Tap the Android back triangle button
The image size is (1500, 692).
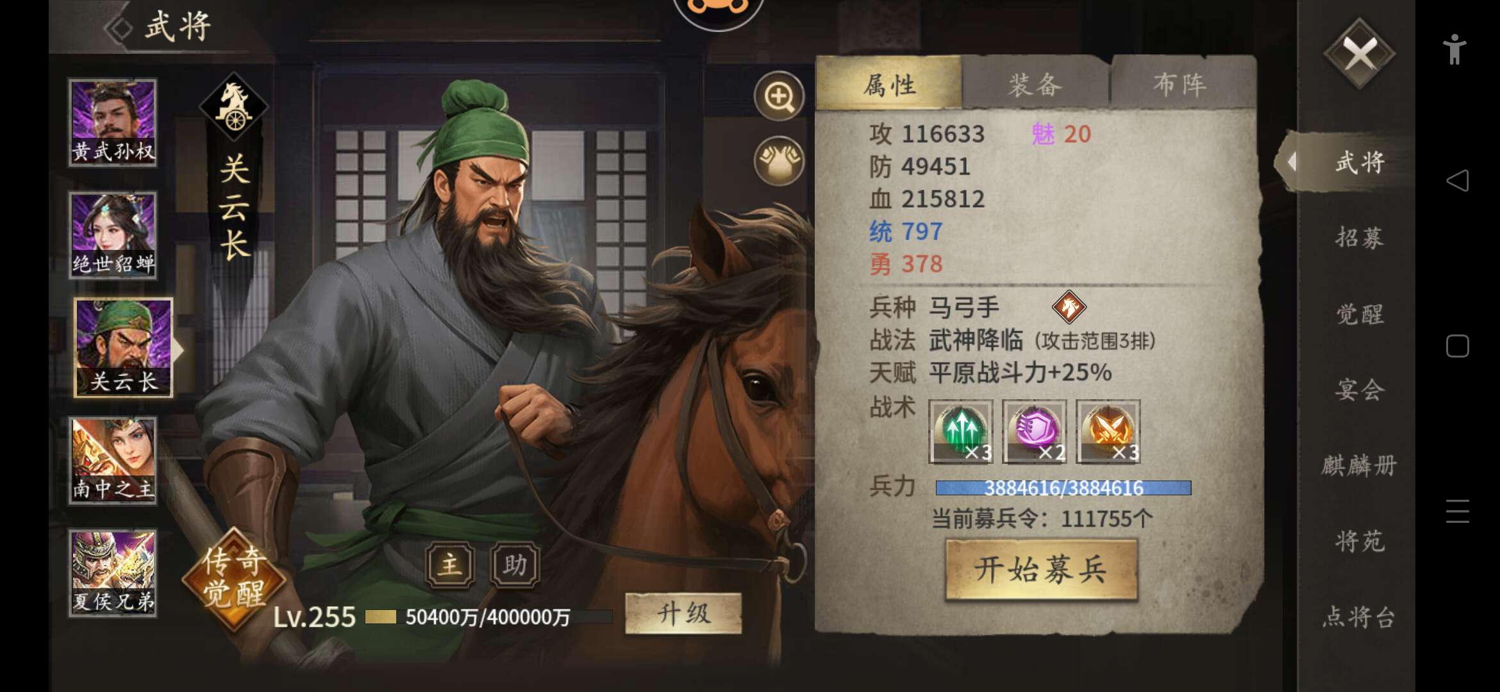pyautogui.click(x=1457, y=181)
